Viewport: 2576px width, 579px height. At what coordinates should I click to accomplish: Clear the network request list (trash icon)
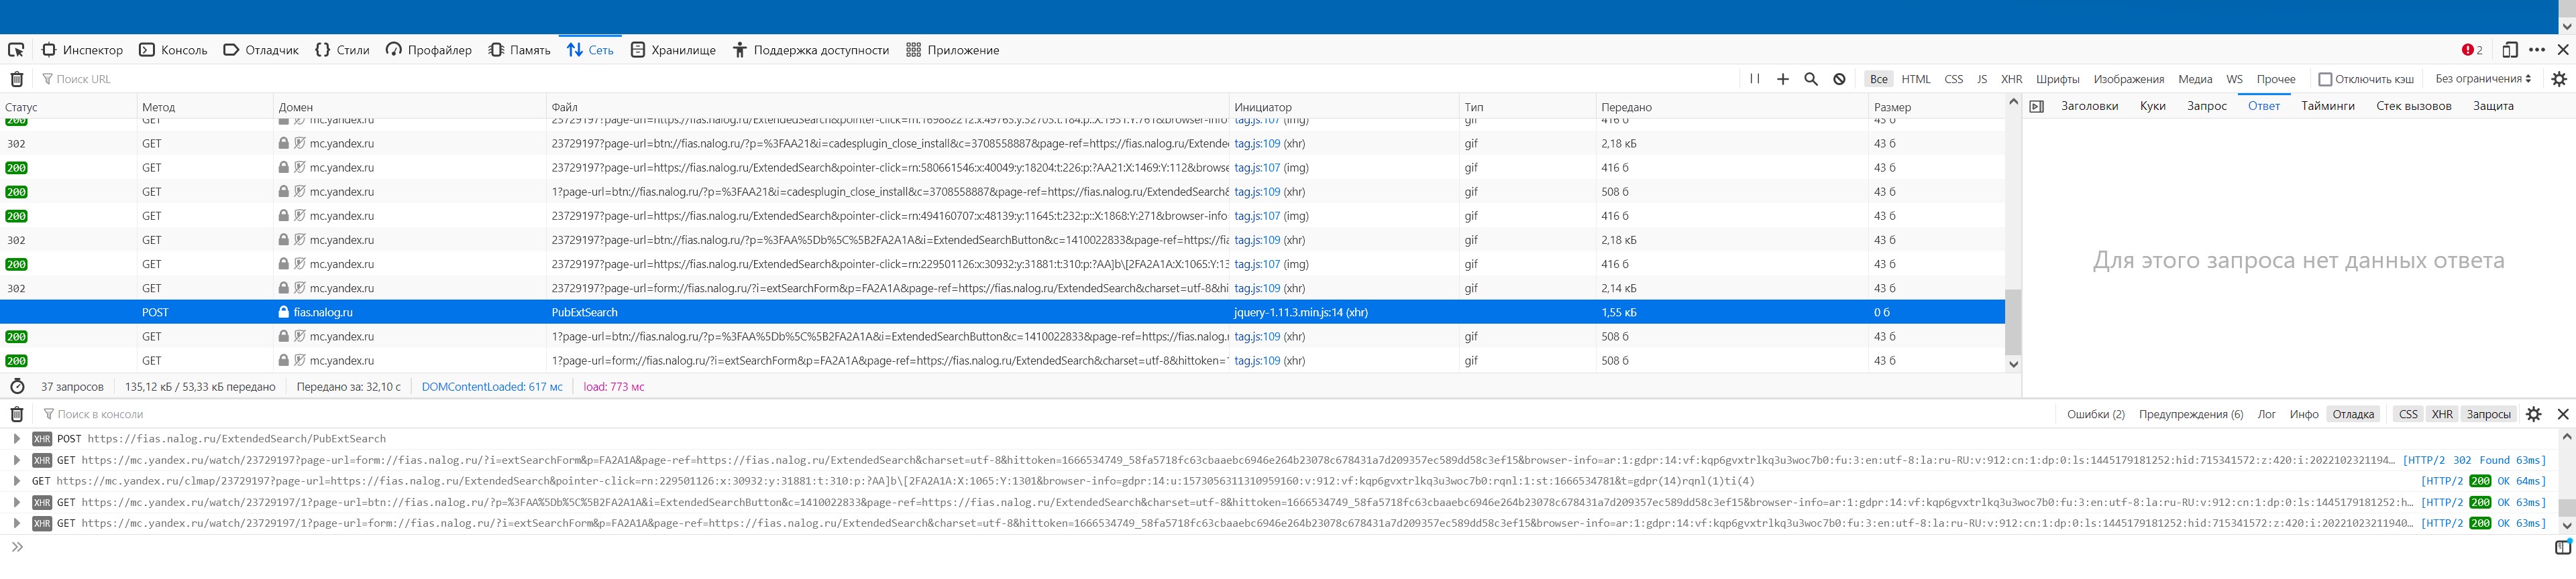click(x=16, y=79)
